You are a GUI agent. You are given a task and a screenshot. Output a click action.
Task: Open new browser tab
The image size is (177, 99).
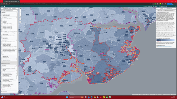(x=21, y=1)
